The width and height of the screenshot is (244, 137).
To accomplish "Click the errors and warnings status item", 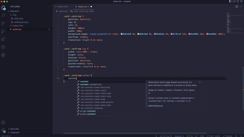I will pyautogui.click(x=6, y=136).
